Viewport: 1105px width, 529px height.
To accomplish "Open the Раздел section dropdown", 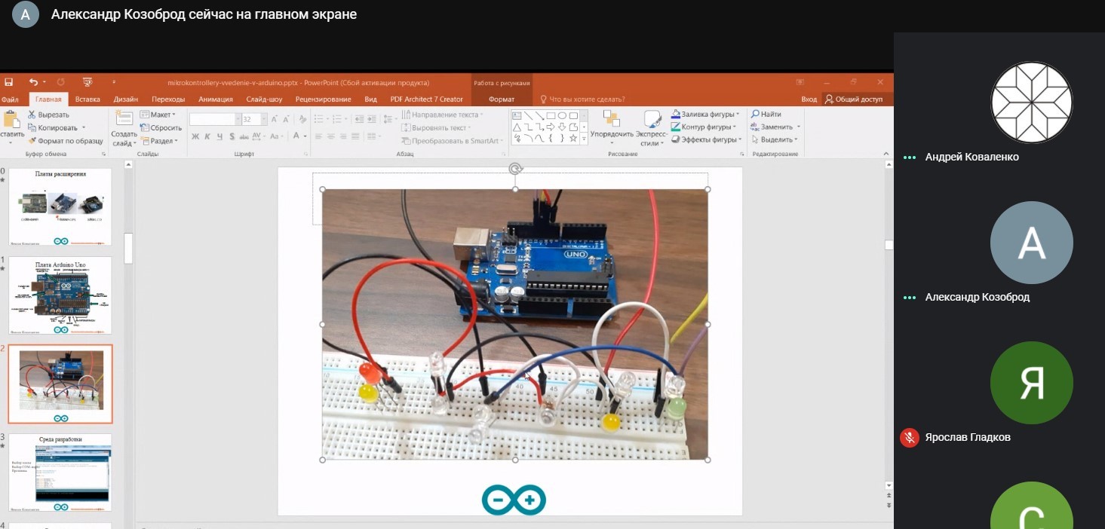I will pyautogui.click(x=158, y=141).
